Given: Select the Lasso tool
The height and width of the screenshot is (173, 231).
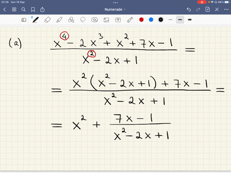Looking at the screenshot, I should point(83,20).
